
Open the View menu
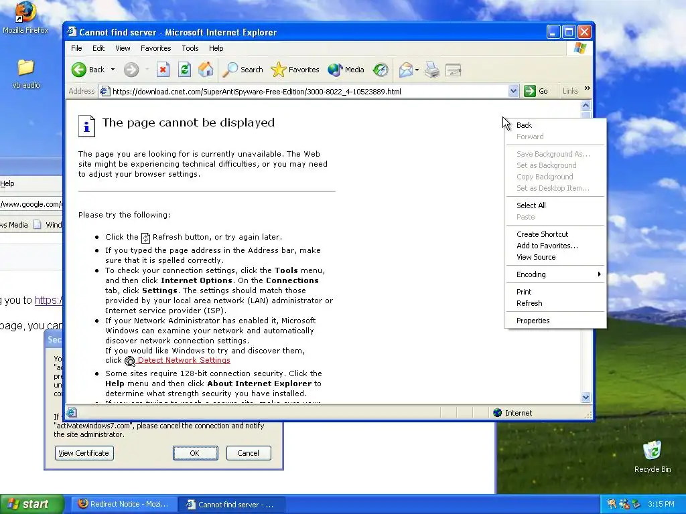(123, 48)
